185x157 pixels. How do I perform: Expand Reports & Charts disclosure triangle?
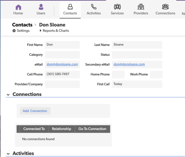[40, 31]
